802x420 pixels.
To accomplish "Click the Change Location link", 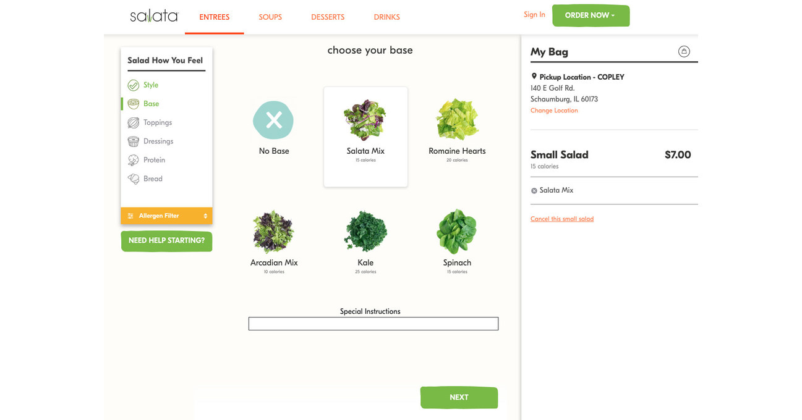I will point(554,110).
